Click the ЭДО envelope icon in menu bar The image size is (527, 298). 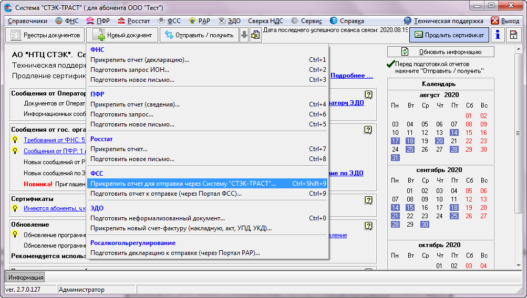point(222,21)
